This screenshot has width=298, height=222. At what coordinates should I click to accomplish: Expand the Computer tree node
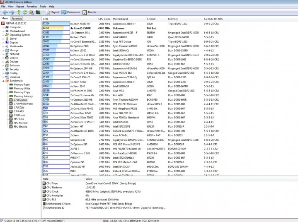(3, 27)
